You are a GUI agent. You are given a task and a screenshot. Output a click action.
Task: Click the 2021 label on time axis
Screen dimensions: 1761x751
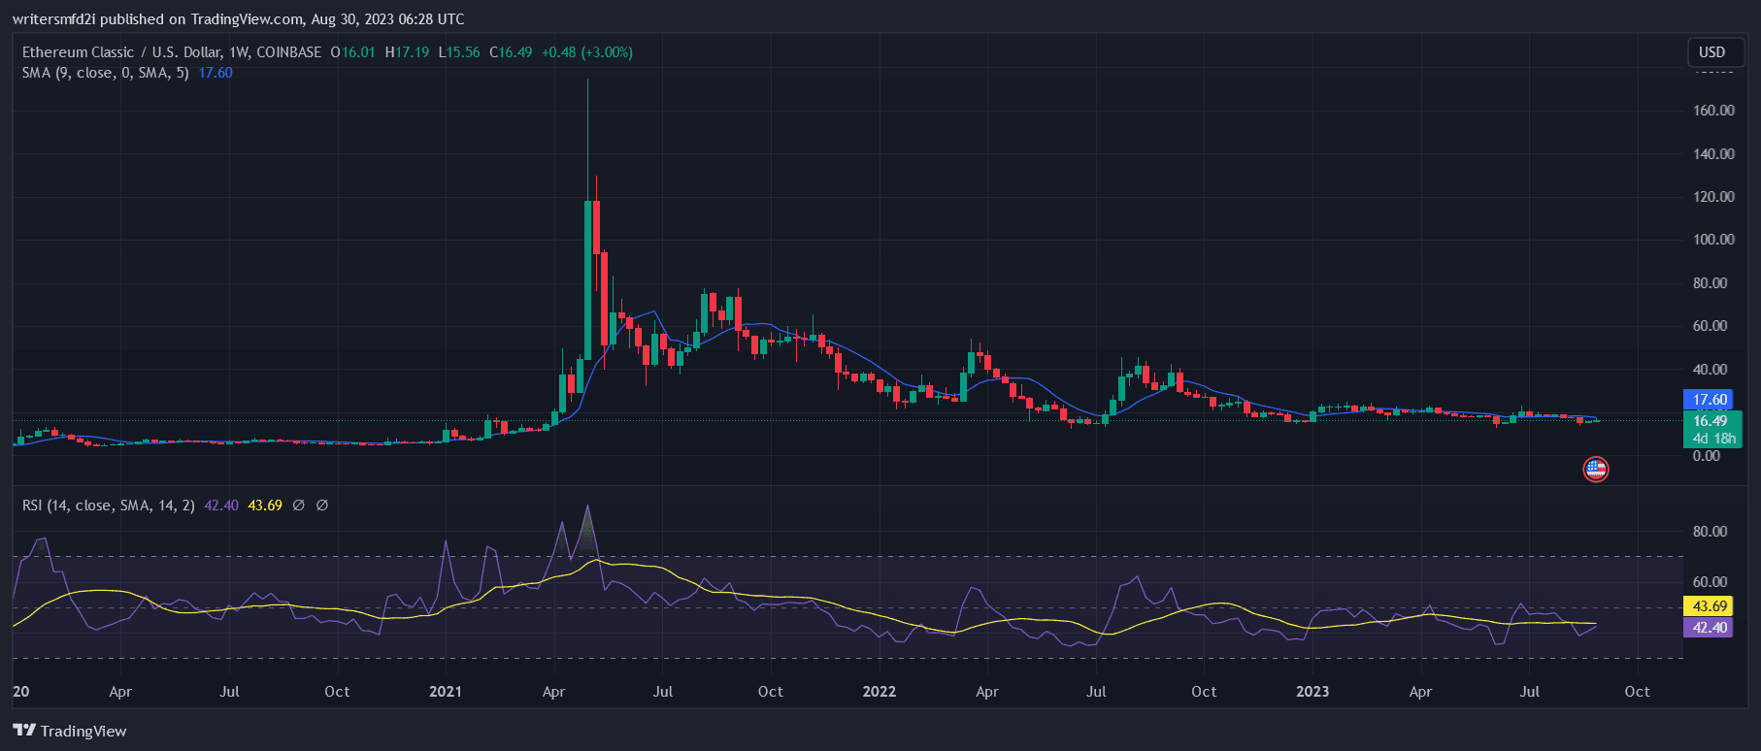446,692
